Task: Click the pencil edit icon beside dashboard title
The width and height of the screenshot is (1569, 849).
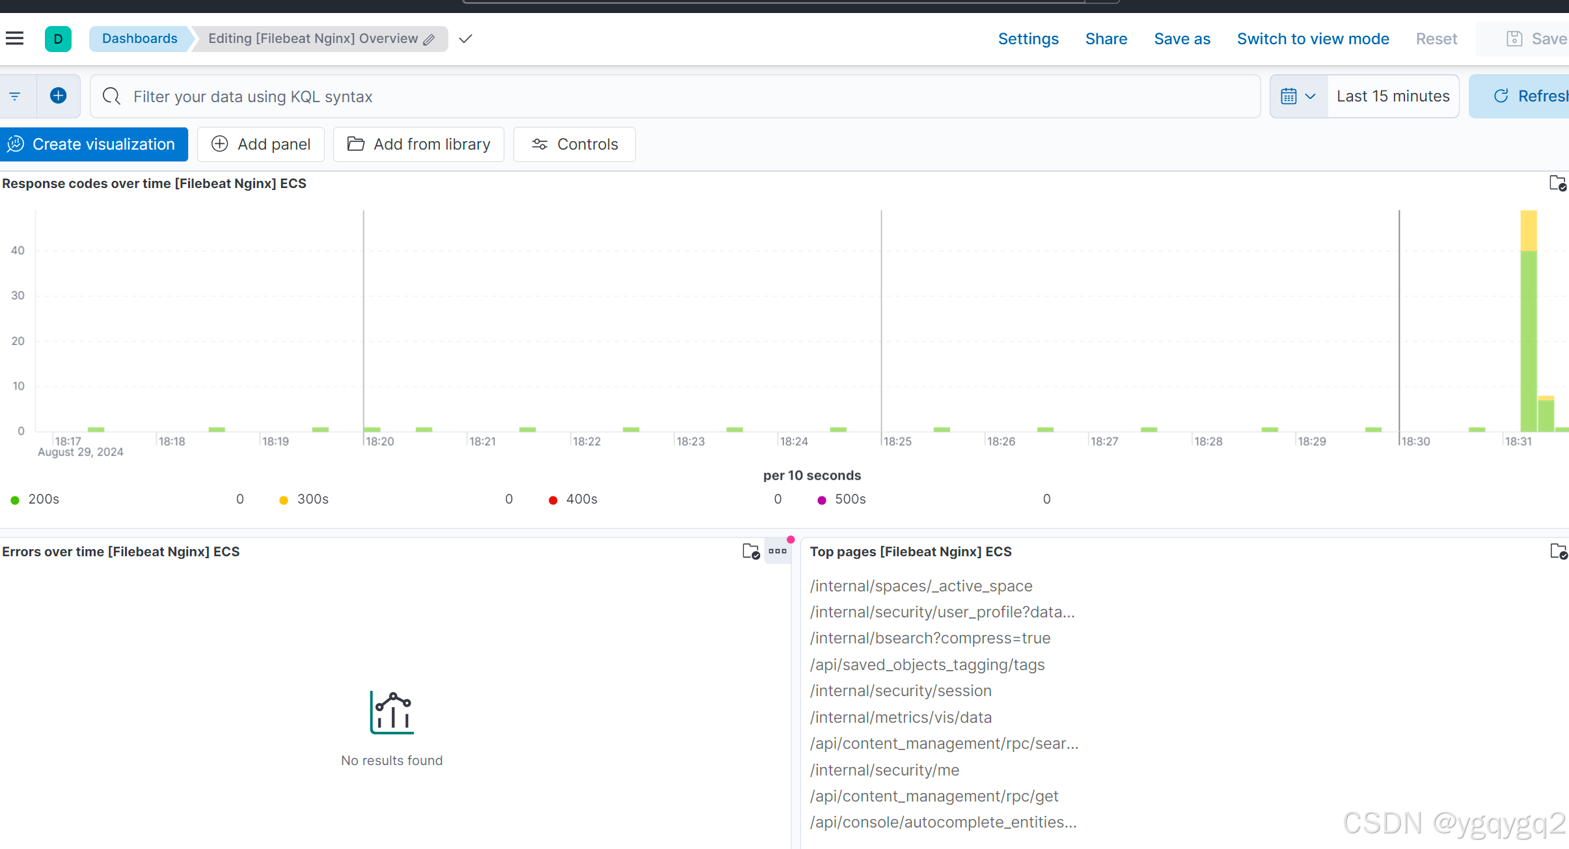Action: [x=429, y=40]
